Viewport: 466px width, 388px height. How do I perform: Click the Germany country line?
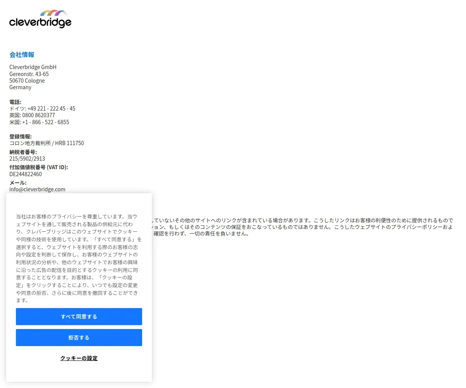[20, 87]
